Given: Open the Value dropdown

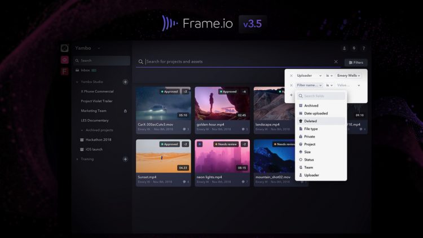Looking at the screenshot, I should (x=349, y=86).
